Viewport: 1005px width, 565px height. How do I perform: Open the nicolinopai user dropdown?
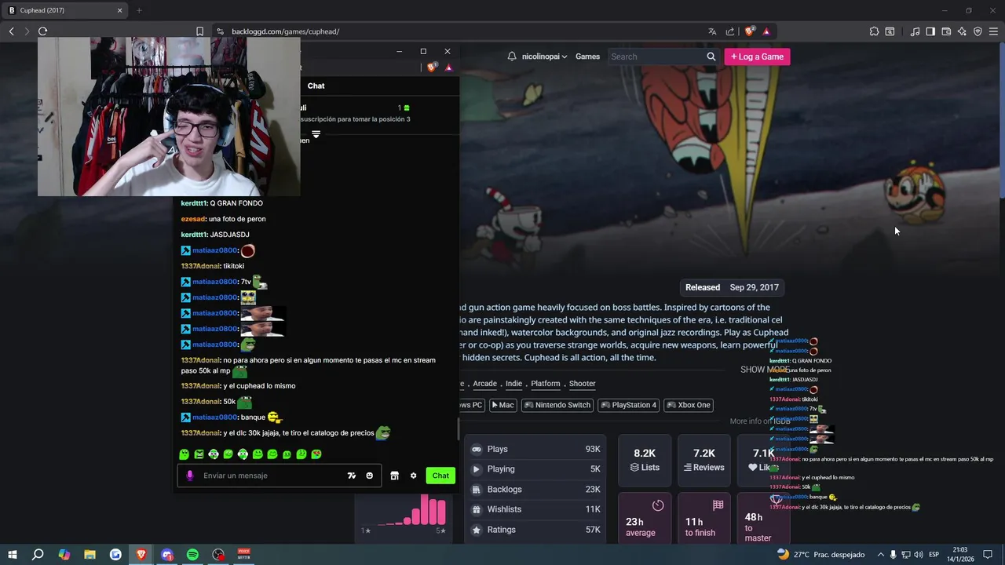pos(544,56)
